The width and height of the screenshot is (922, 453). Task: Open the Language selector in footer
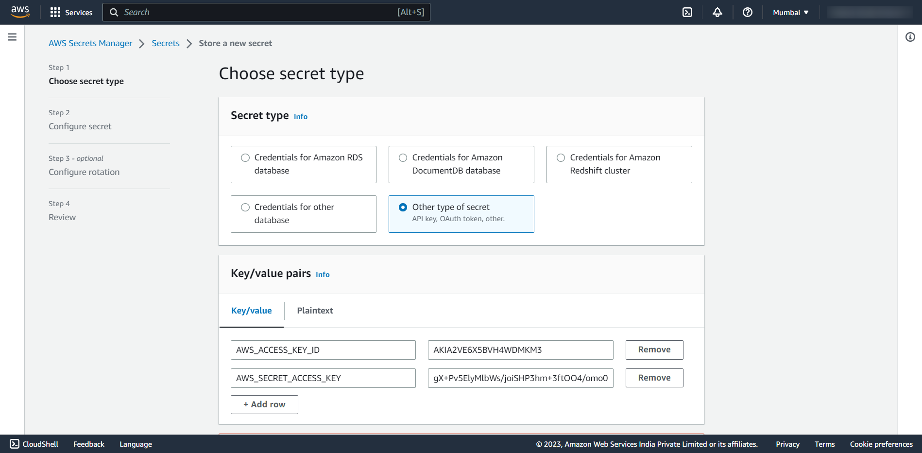click(136, 444)
